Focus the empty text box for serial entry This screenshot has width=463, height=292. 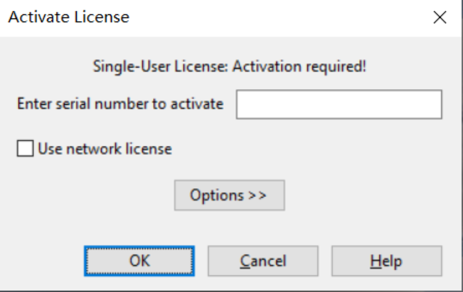click(339, 104)
